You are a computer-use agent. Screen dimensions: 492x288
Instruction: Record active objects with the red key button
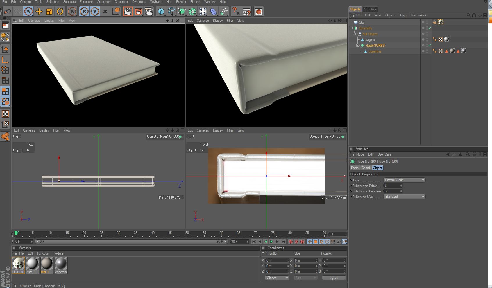[x=291, y=242]
